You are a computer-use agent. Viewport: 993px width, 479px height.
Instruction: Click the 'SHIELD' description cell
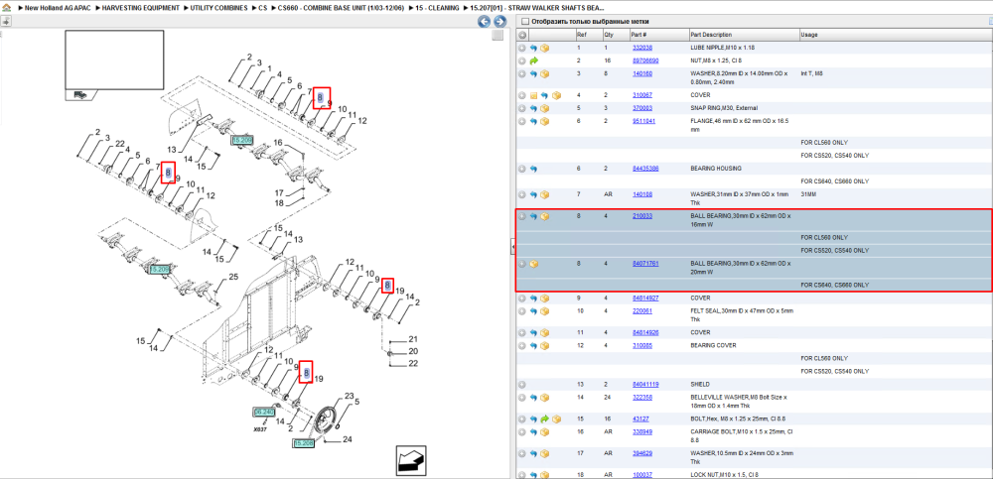700,385
